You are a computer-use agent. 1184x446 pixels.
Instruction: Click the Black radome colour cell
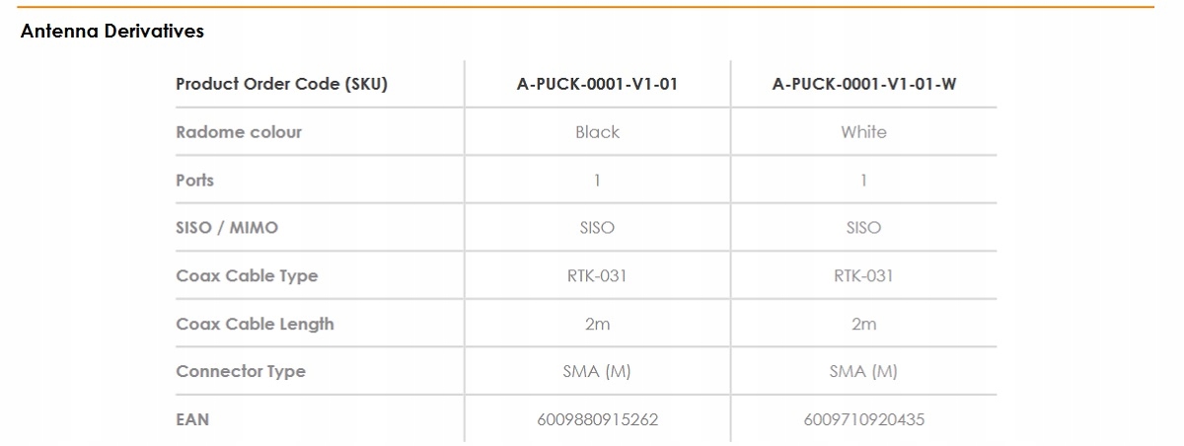(597, 132)
